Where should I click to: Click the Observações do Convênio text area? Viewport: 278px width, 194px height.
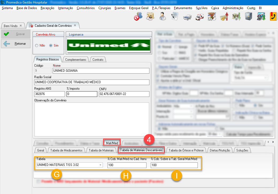coord(92,119)
